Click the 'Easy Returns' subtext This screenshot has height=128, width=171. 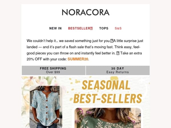[x=117, y=72]
